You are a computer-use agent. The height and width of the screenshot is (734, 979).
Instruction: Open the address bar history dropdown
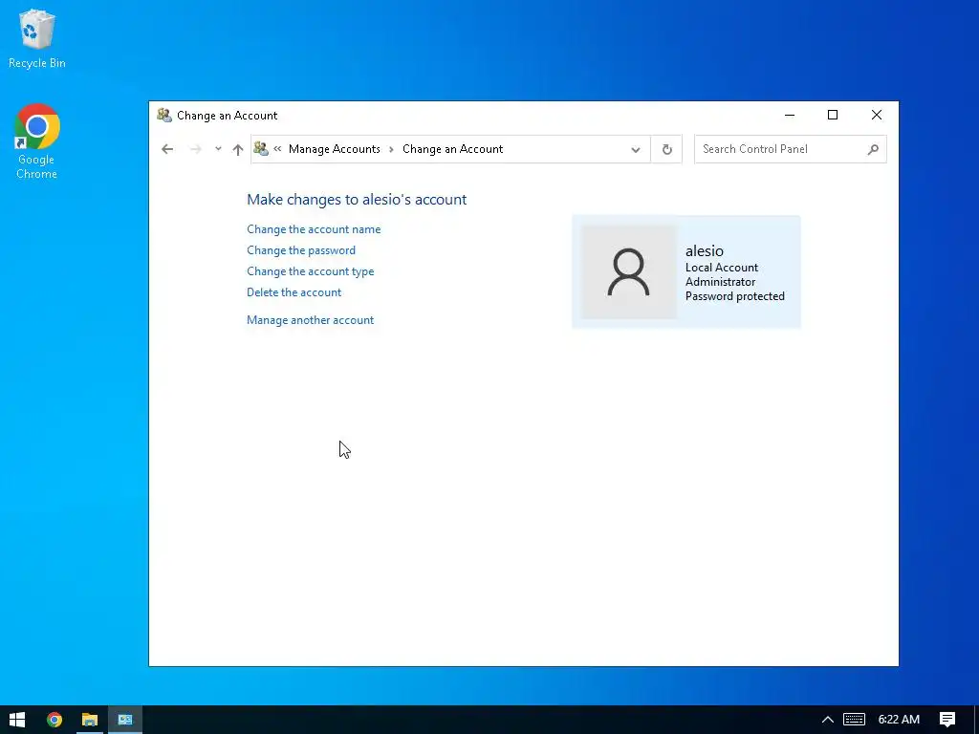636,149
